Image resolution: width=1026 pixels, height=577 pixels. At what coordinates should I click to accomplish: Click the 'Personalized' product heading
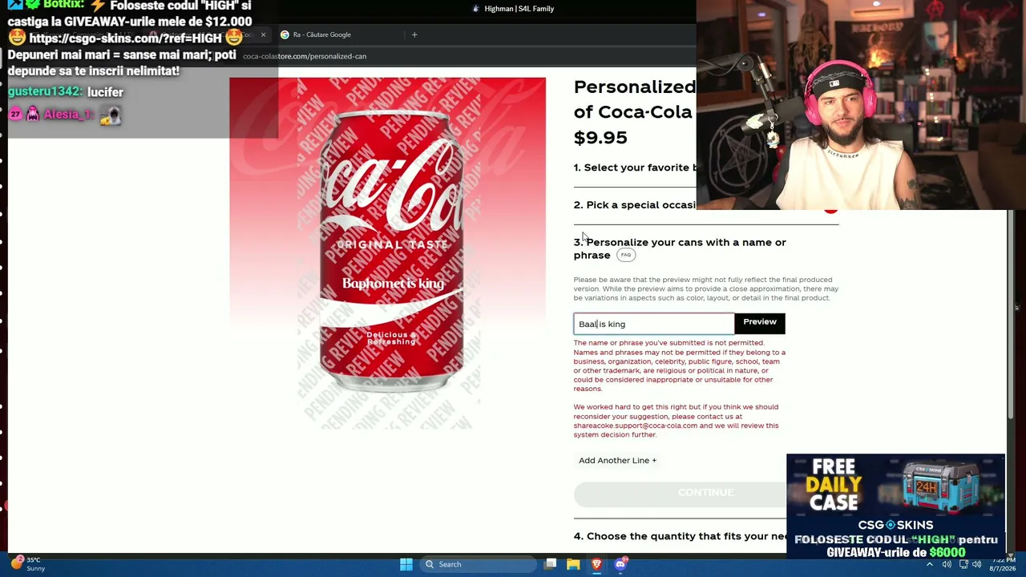635,87
